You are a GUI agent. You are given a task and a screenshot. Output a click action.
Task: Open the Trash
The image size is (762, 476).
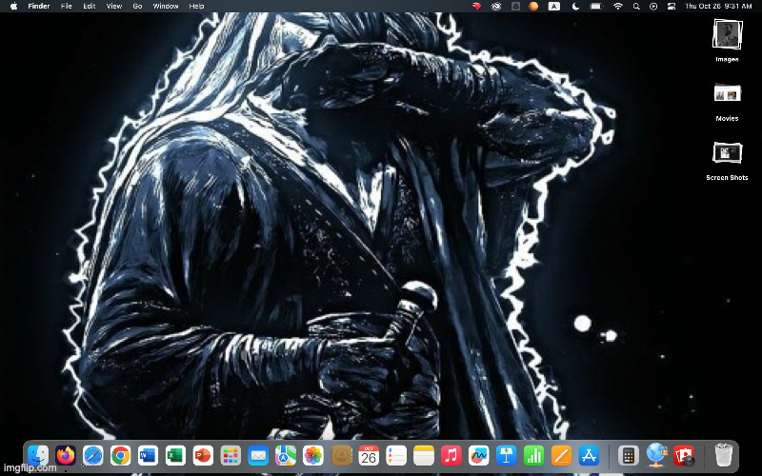coord(724,456)
